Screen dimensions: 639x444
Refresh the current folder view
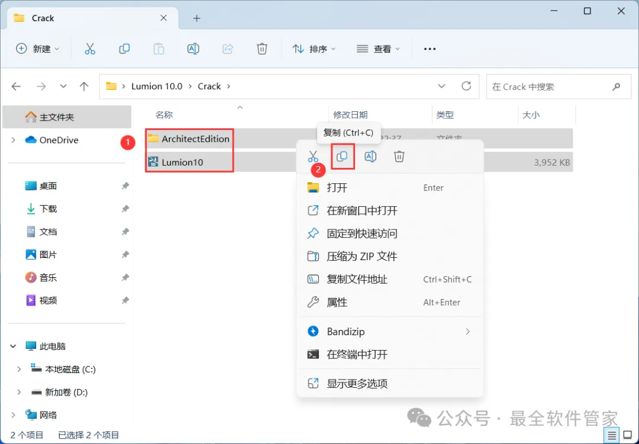(466, 86)
